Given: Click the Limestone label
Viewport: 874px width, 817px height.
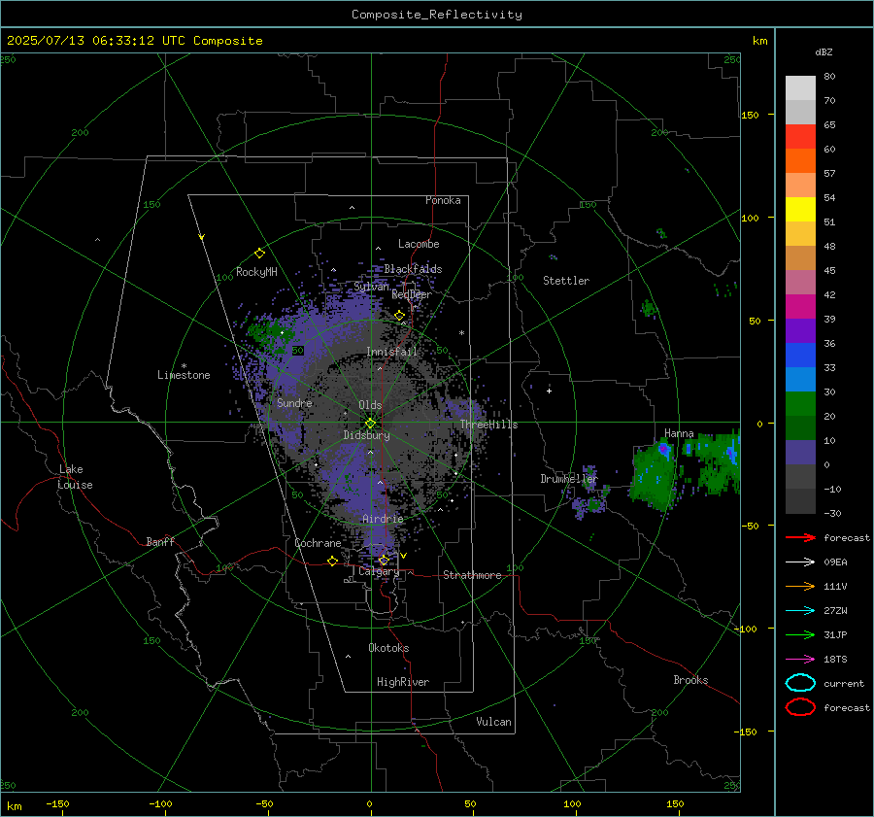Looking at the screenshot, I should click(184, 375).
